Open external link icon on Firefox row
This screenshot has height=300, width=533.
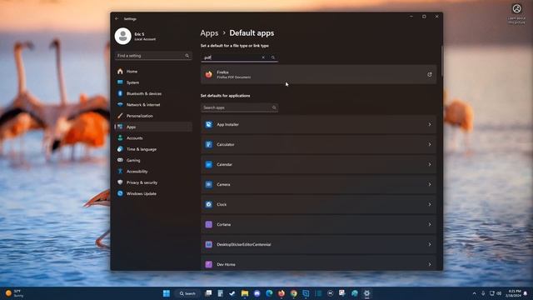point(430,74)
